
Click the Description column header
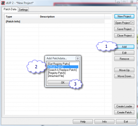[71, 17]
